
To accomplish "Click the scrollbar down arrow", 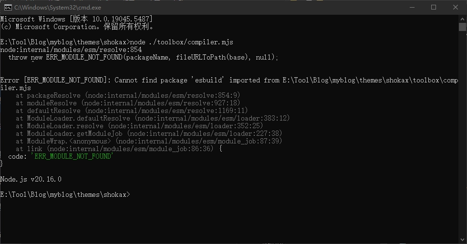I will 462,240.
